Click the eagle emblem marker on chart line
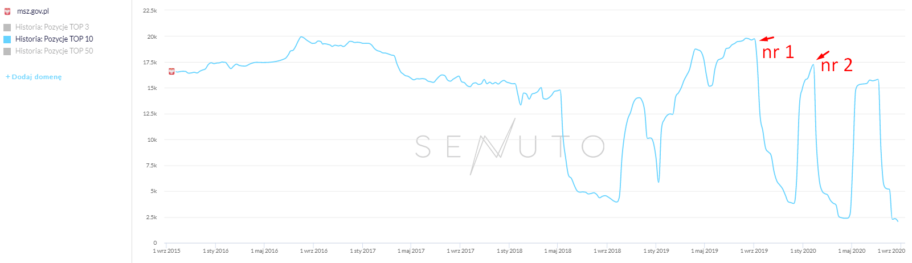This screenshot has width=912, height=263. 171,71
